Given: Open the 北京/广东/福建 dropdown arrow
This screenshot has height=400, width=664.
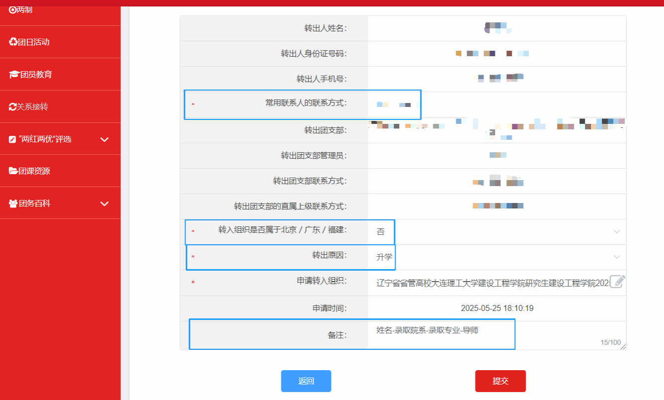Looking at the screenshot, I should point(617,232).
